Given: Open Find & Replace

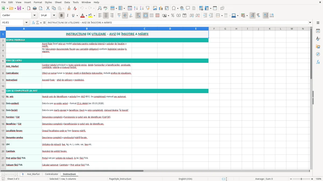Looking at the screenshot, I should tap(100, 8).
